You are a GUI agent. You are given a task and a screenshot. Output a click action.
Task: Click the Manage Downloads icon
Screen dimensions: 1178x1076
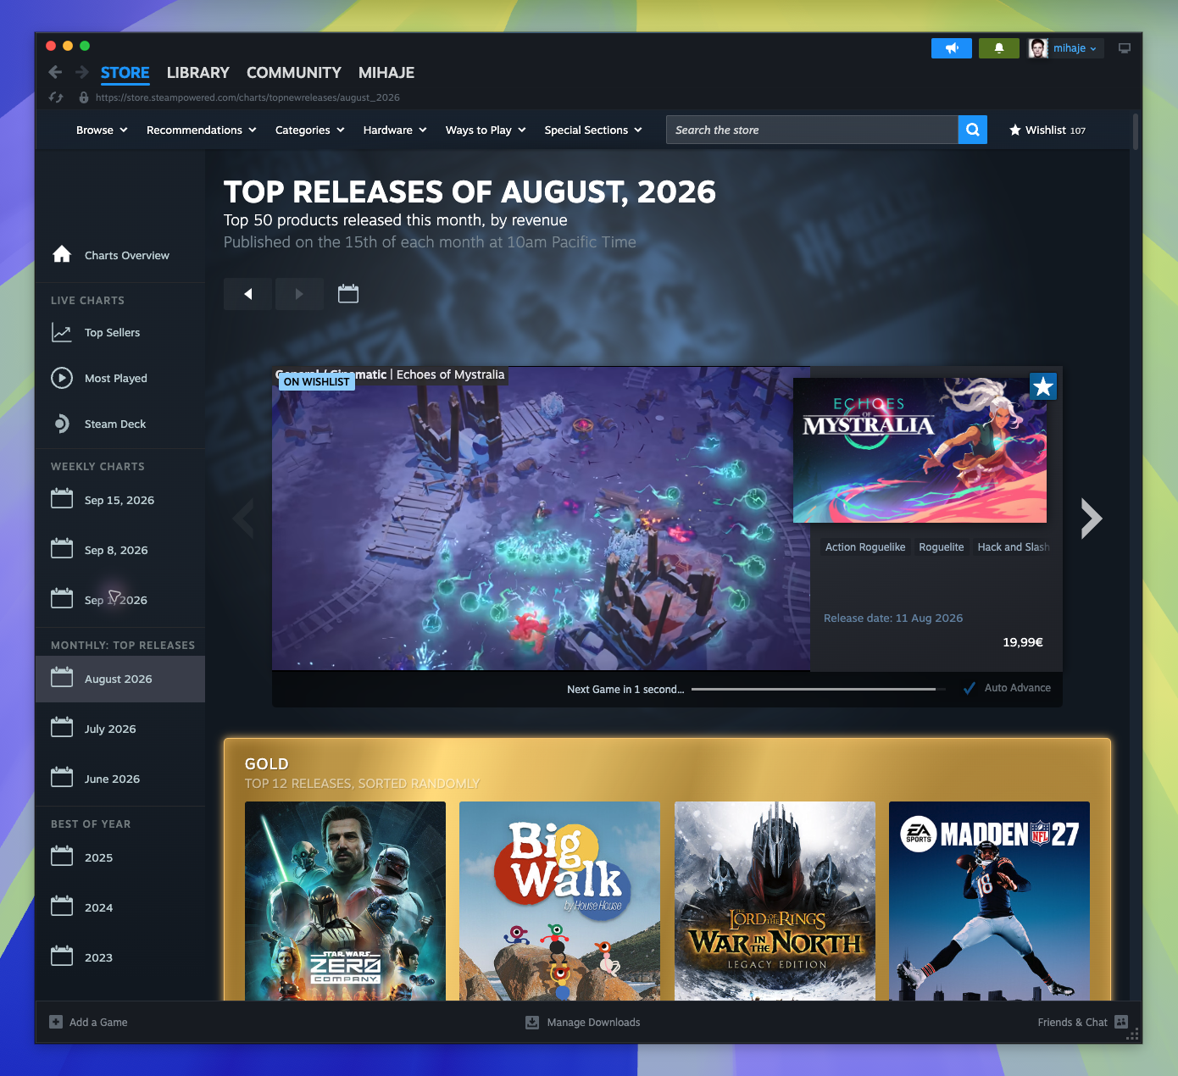coord(532,1022)
